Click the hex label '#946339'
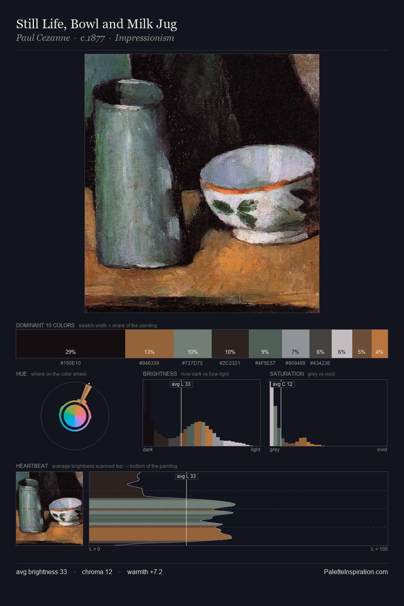This screenshot has height=606, width=404. pos(149,363)
